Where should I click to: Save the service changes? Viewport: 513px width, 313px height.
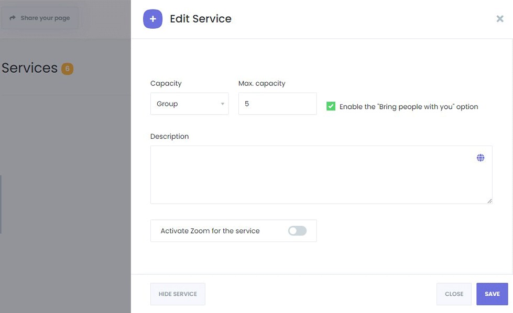pyautogui.click(x=492, y=294)
